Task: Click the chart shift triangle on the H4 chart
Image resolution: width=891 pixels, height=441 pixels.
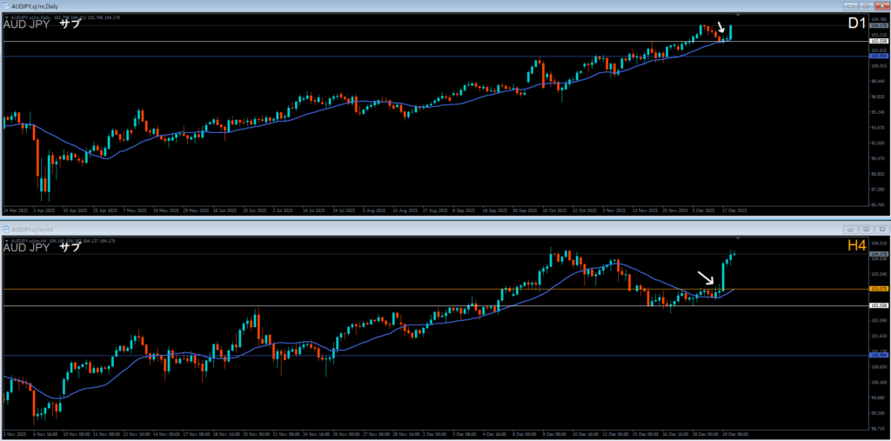Action: pyautogui.click(x=739, y=238)
